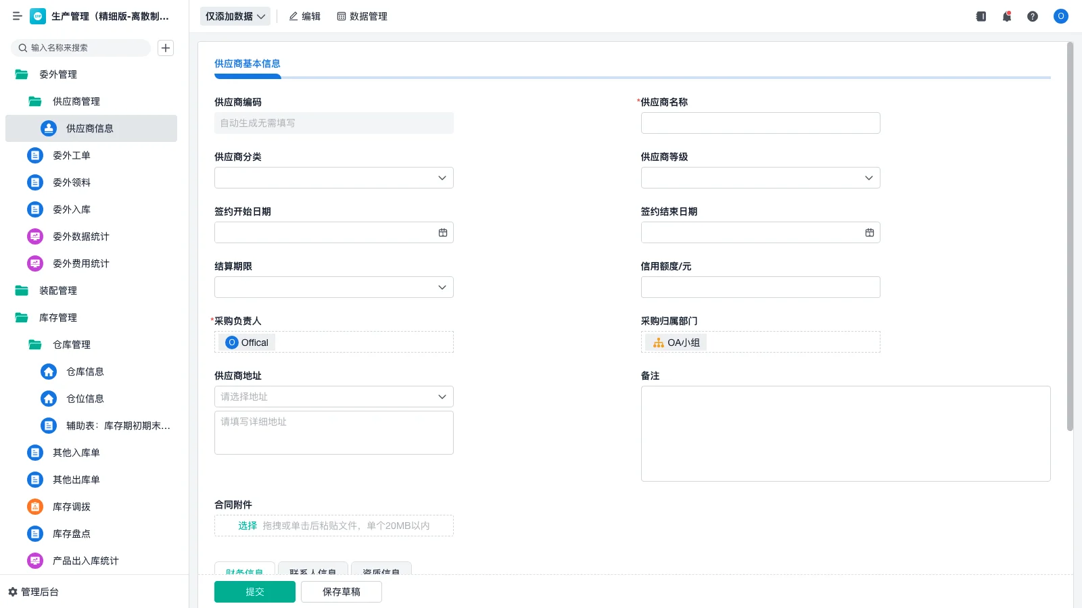Click the blue progress bar under 供应商基本信息
Image resolution: width=1082 pixels, height=608 pixels.
click(x=248, y=77)
